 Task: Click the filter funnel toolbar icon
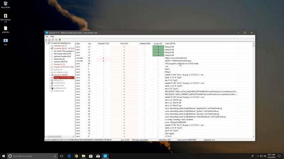click(x=60, y=40)
